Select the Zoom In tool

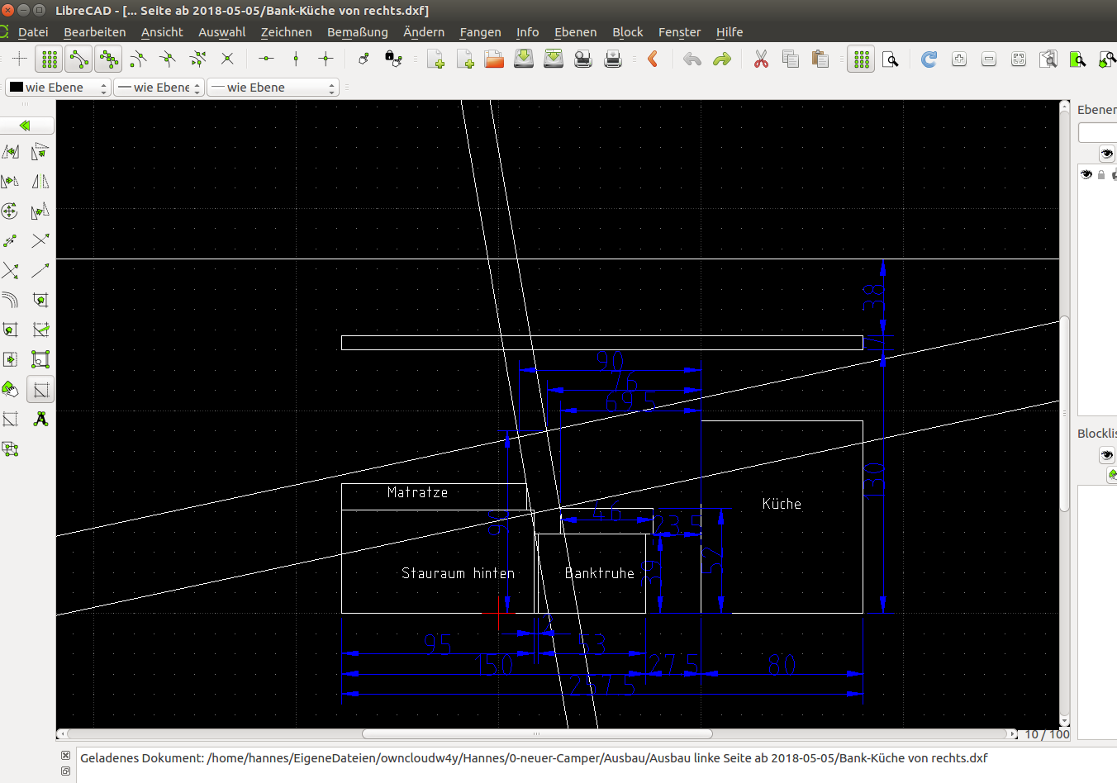958,59
